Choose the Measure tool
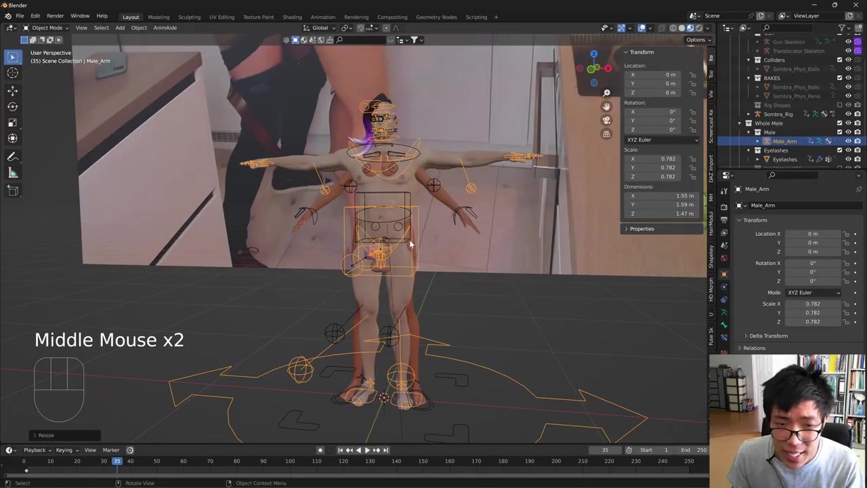The height and width of the screenshot is (488, 867). [12, 173]
